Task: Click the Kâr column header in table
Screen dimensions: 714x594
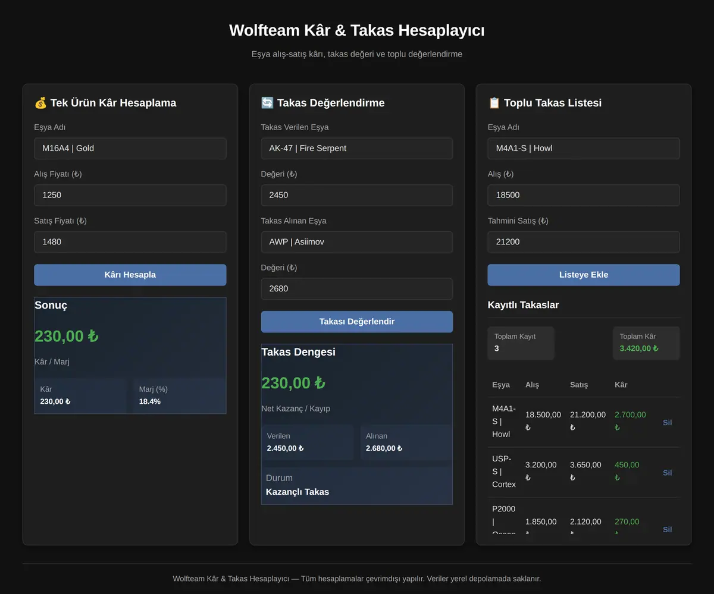Action: point(621,385)
